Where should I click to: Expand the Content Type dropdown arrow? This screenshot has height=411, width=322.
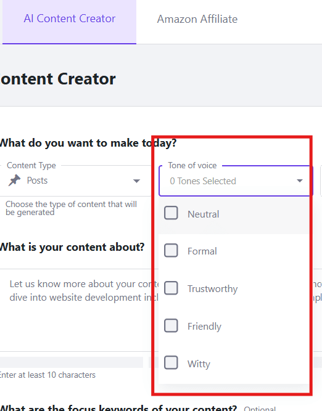click(136, 181)
